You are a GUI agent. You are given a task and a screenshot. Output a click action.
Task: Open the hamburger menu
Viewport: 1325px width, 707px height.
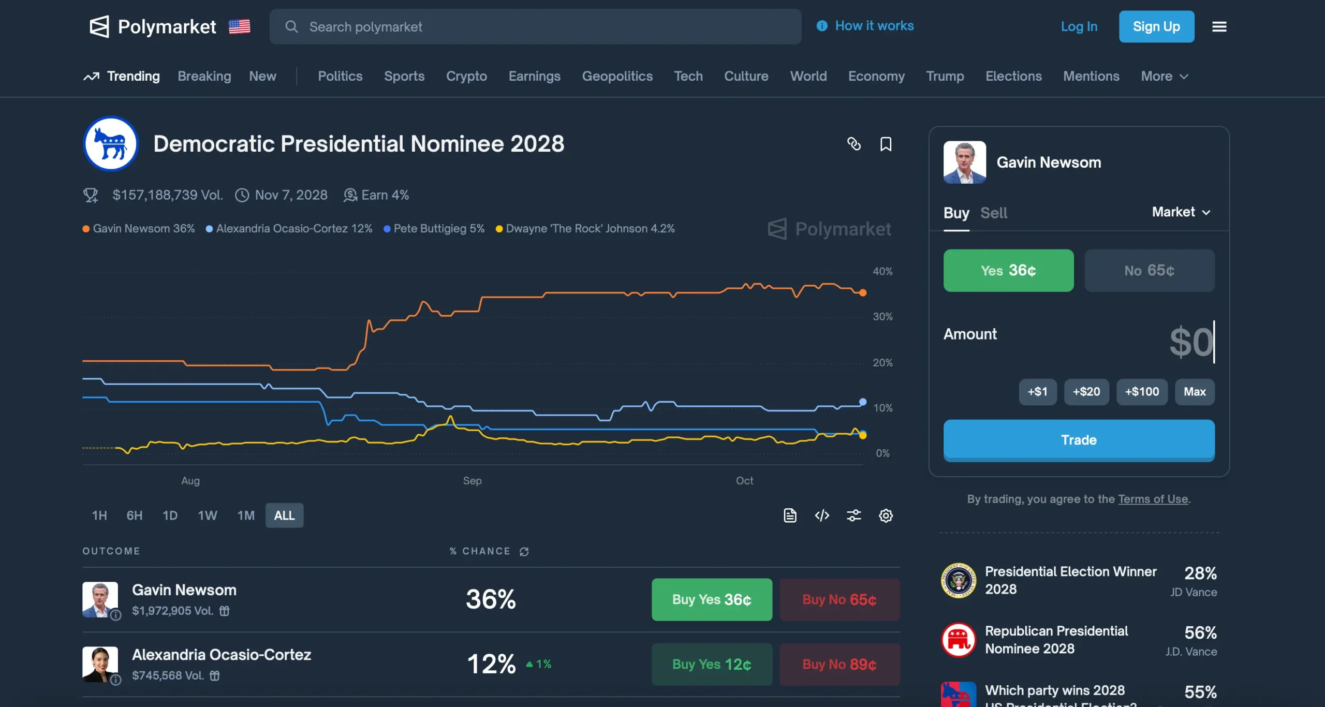tap(1219, 26)
